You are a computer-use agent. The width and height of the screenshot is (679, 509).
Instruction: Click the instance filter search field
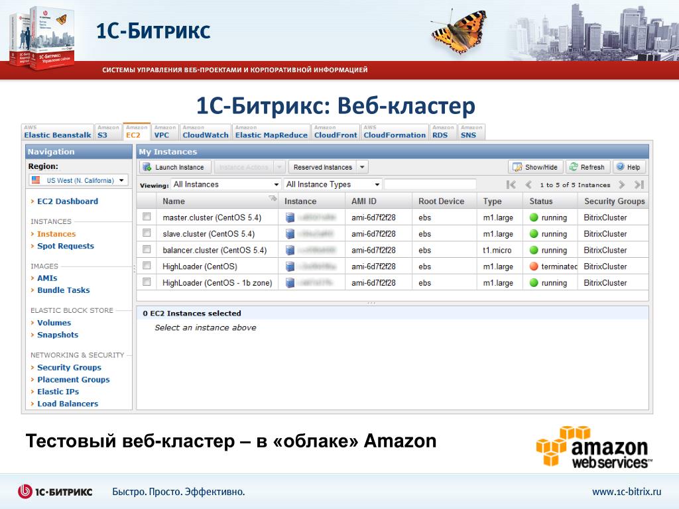click(x=430, y=184)
